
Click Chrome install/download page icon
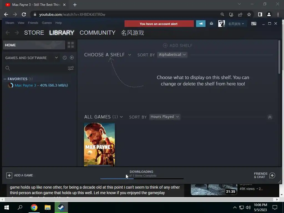(231, 14)
